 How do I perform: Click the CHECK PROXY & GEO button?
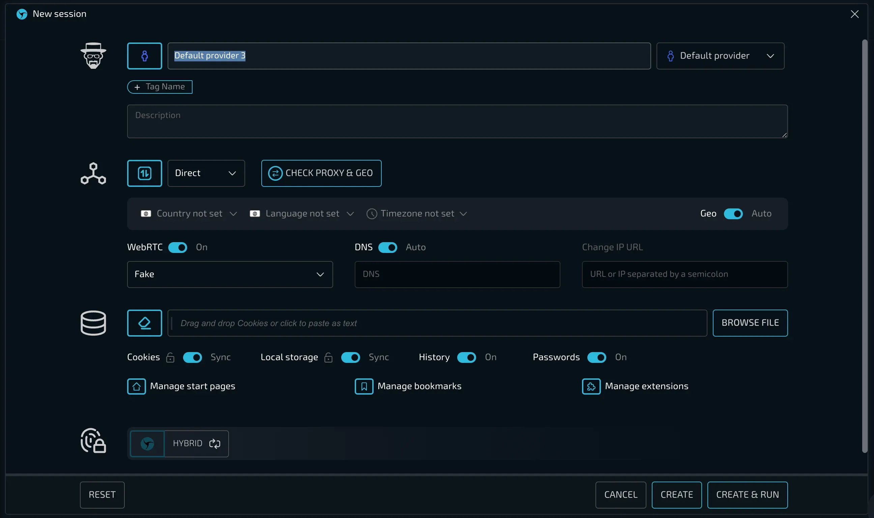point(321,173)
